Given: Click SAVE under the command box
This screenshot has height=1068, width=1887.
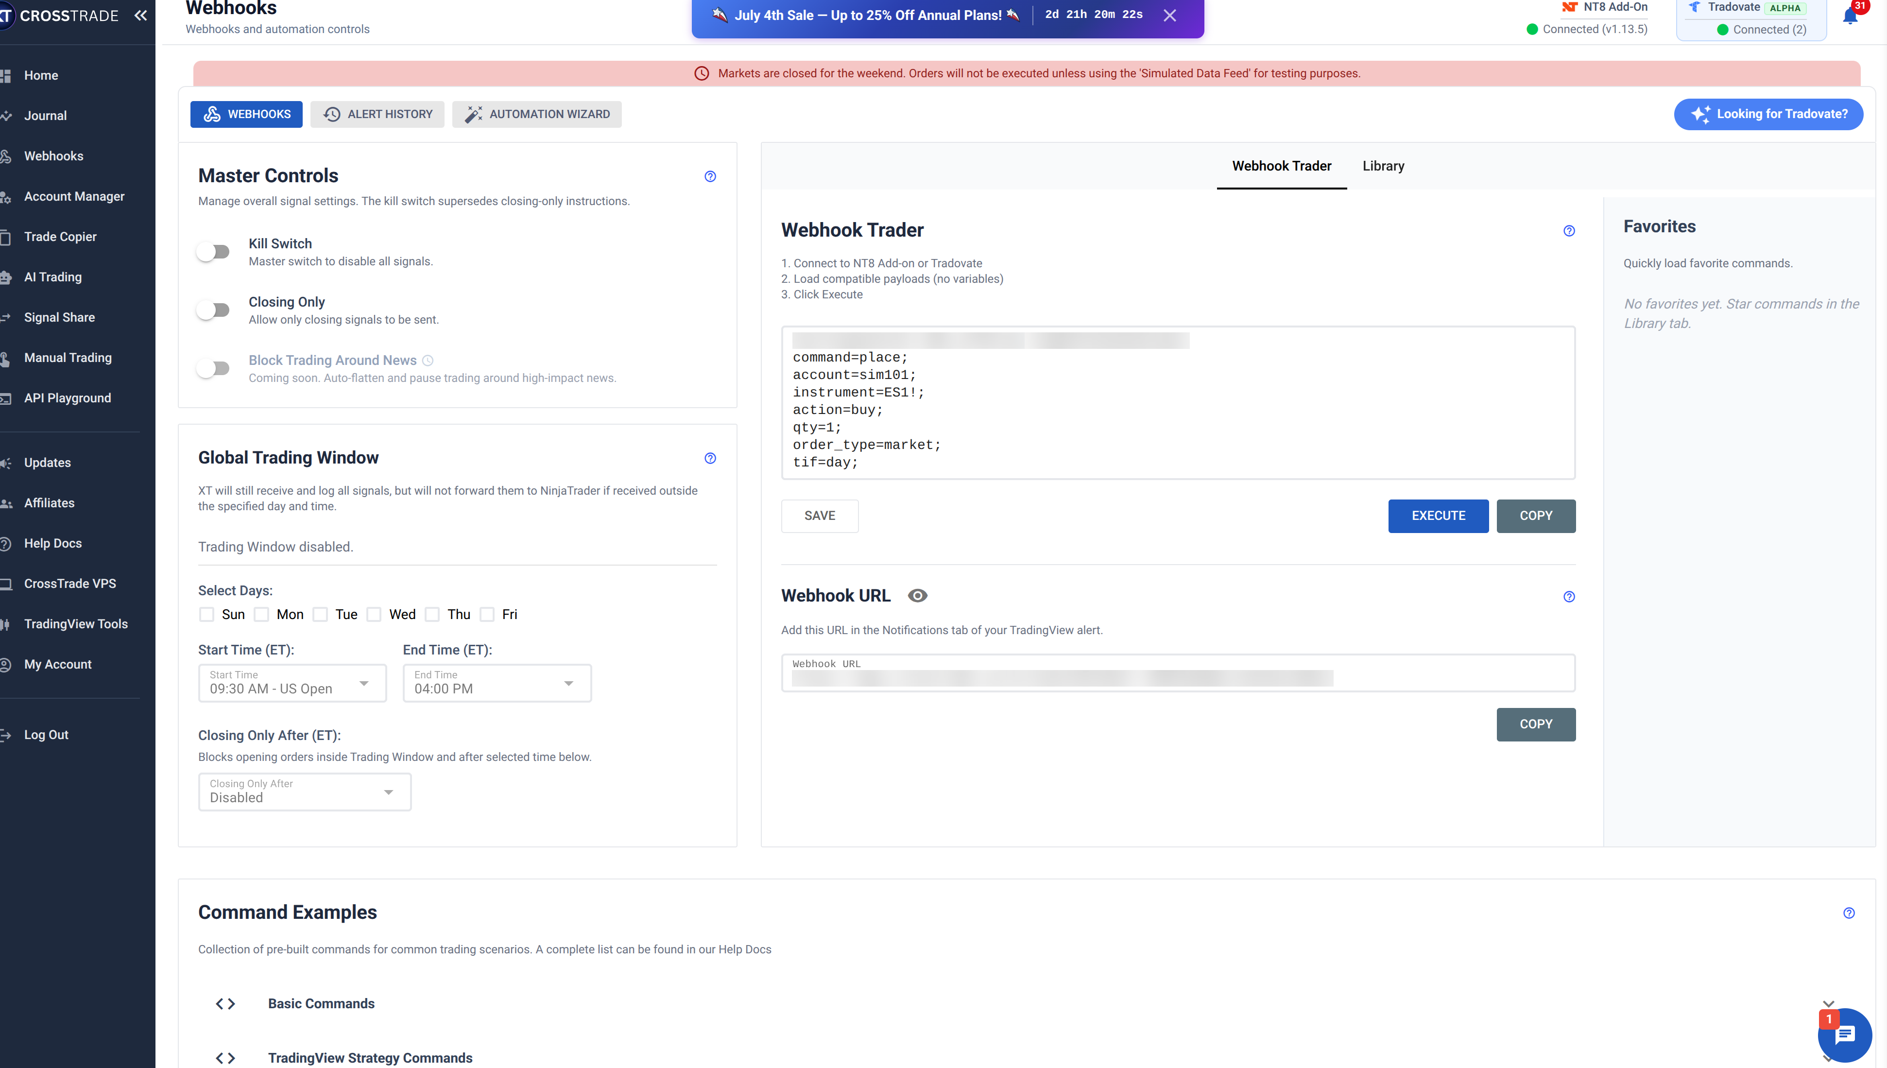Looking at the screenshot, I should (x=819, y=517).
